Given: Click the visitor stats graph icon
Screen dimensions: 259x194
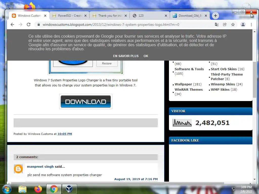Looking at the screenshot, I should pos(182,123).
